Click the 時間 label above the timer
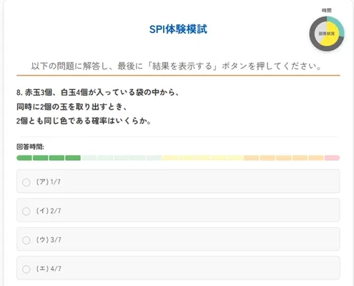This screenshot has height=286, width=354. [327, 11]
